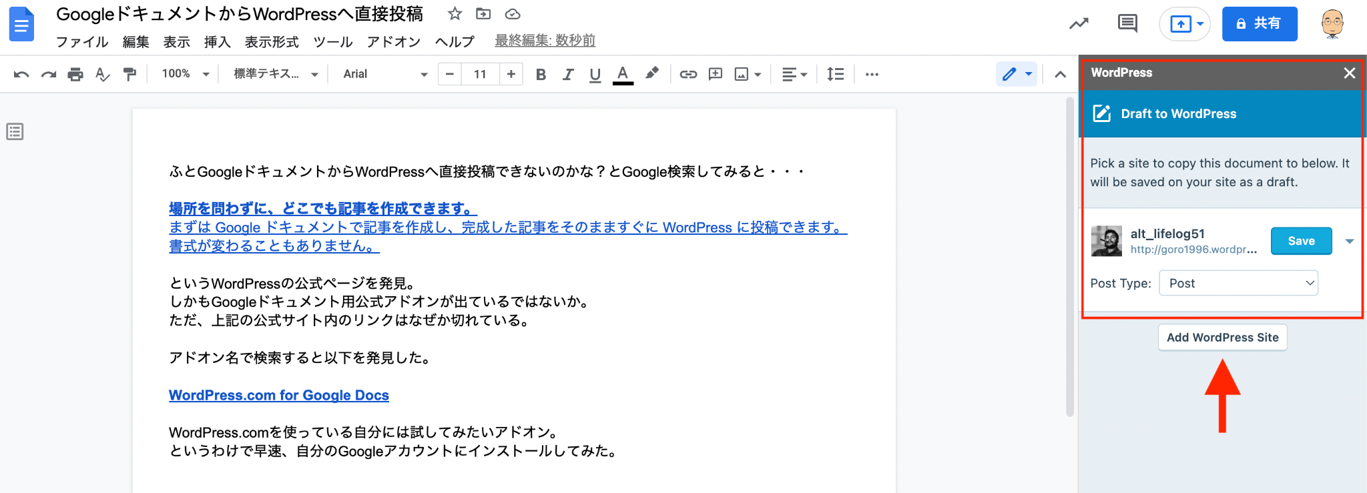Screen dimensions: 1367x493
Task: Toggle italic formatting
Action: (x=568, y=74)
